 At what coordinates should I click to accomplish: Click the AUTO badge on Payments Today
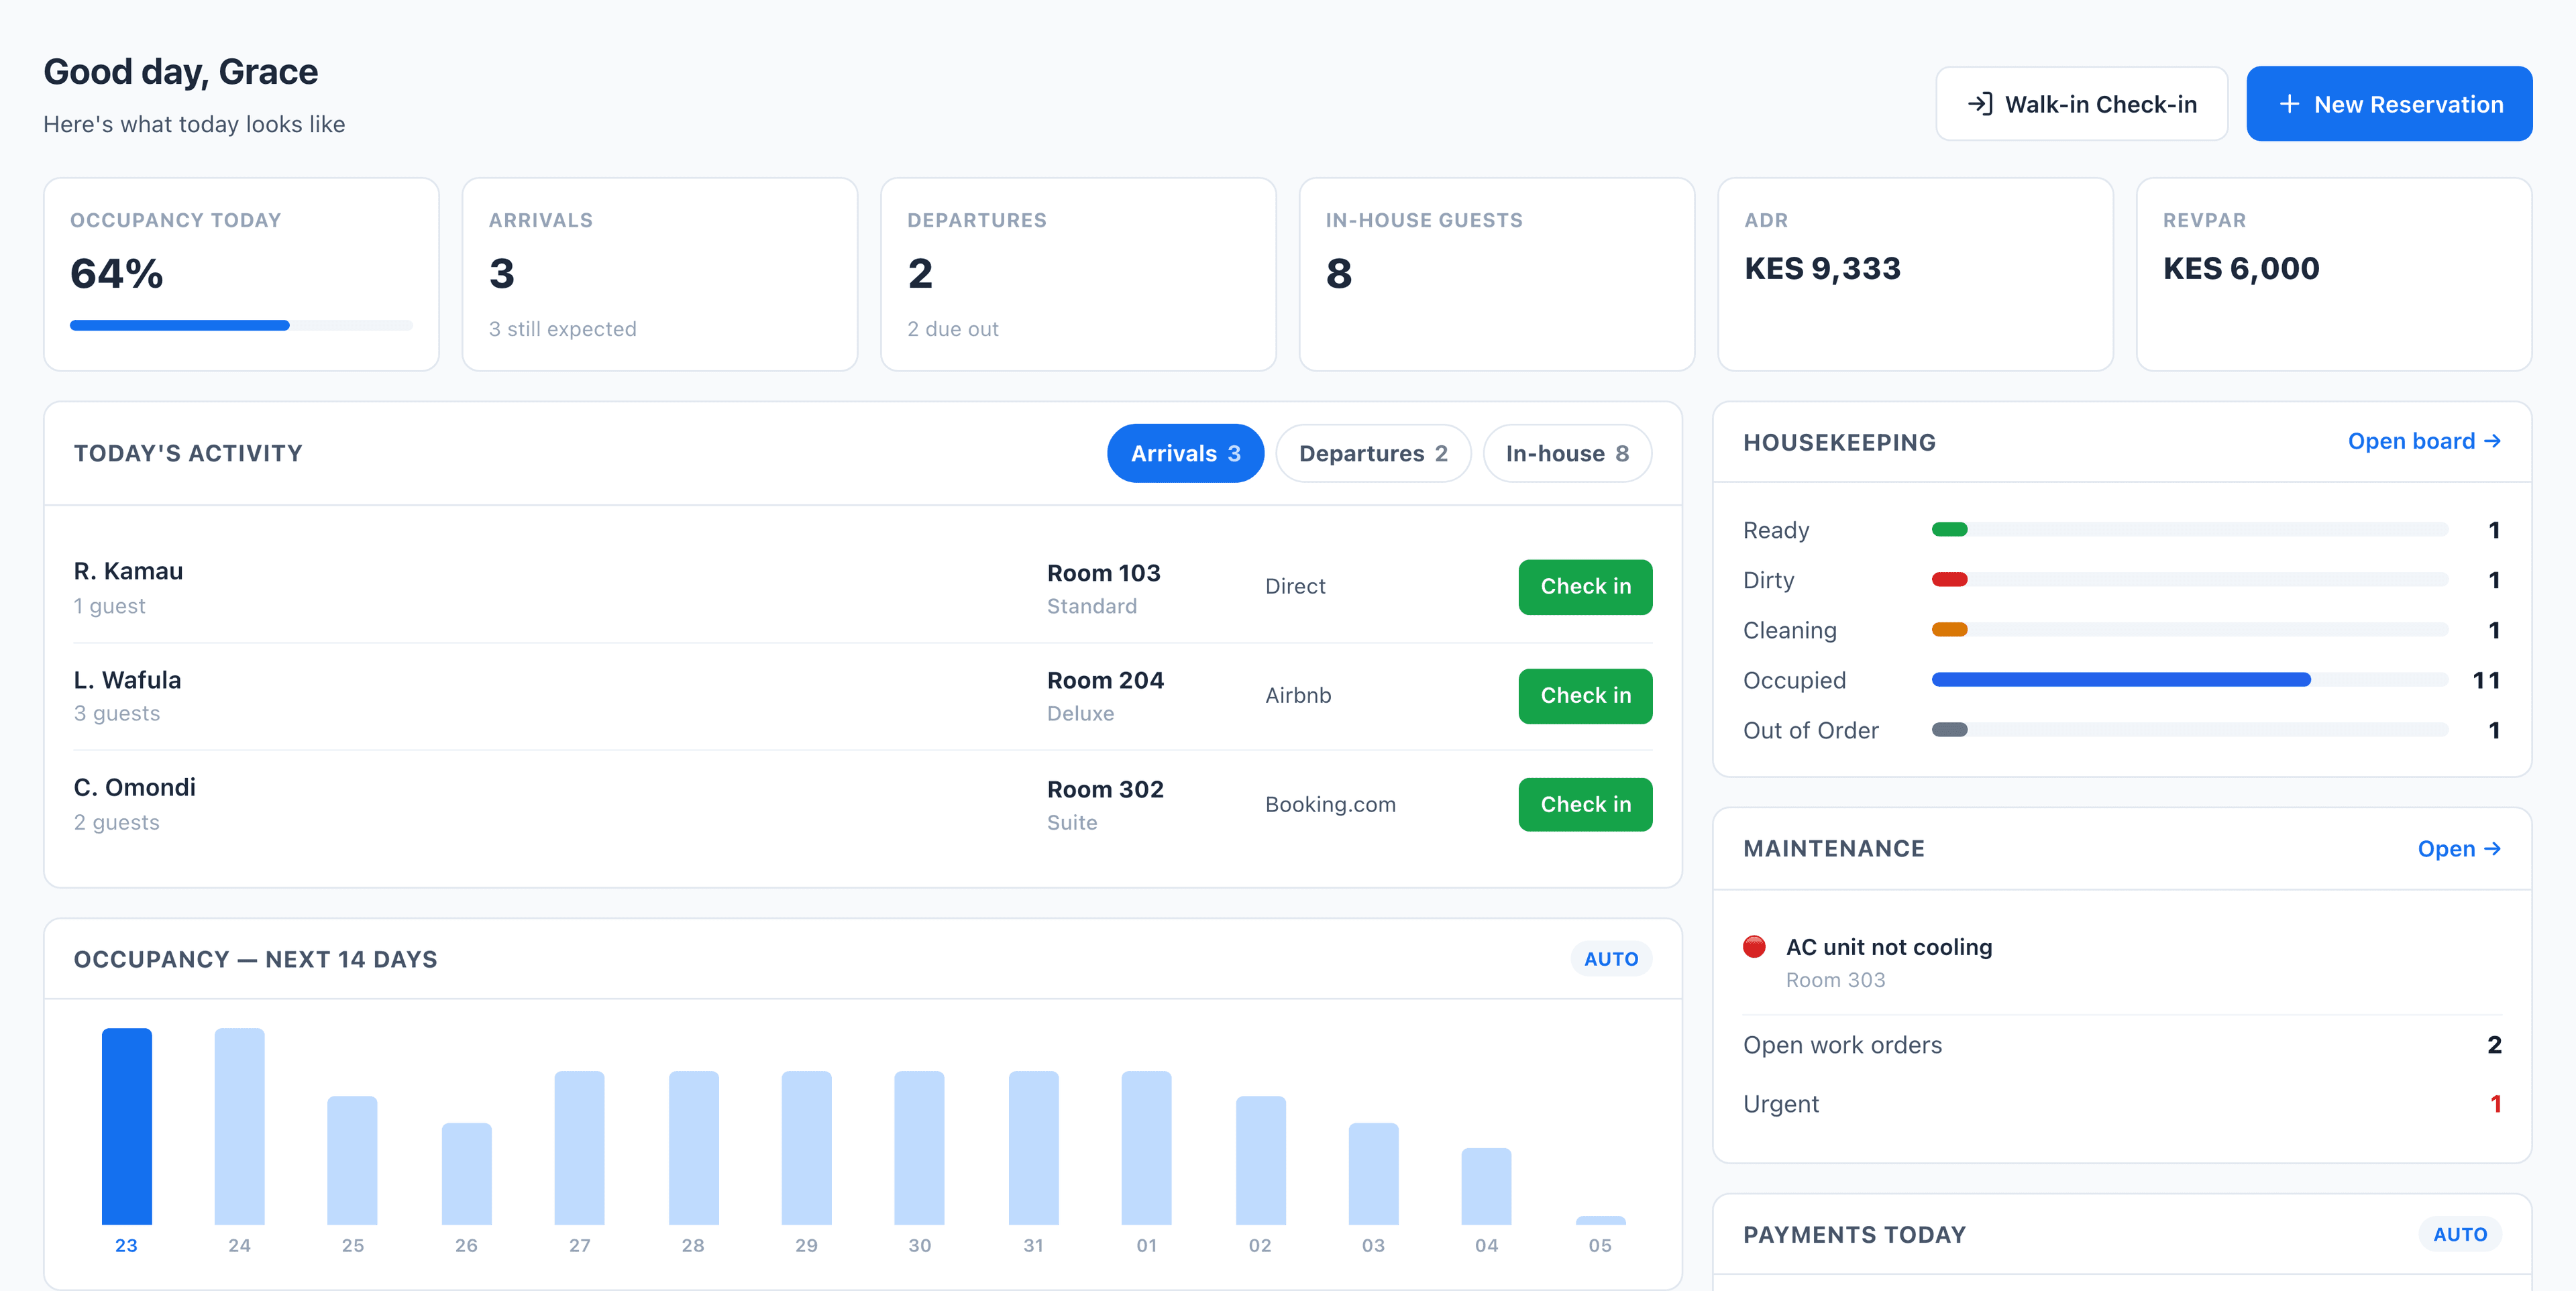[2460, 1234]
